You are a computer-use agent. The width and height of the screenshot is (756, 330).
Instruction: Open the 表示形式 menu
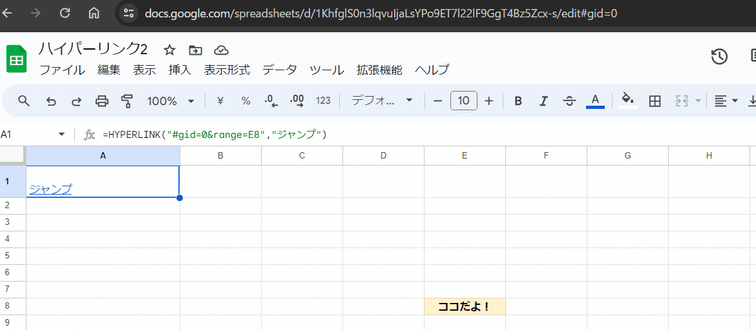[227, 70]
